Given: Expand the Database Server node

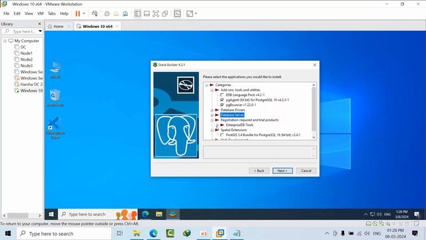Looking at the screenshot, I should pyautogui.click(x=212, y=115).
